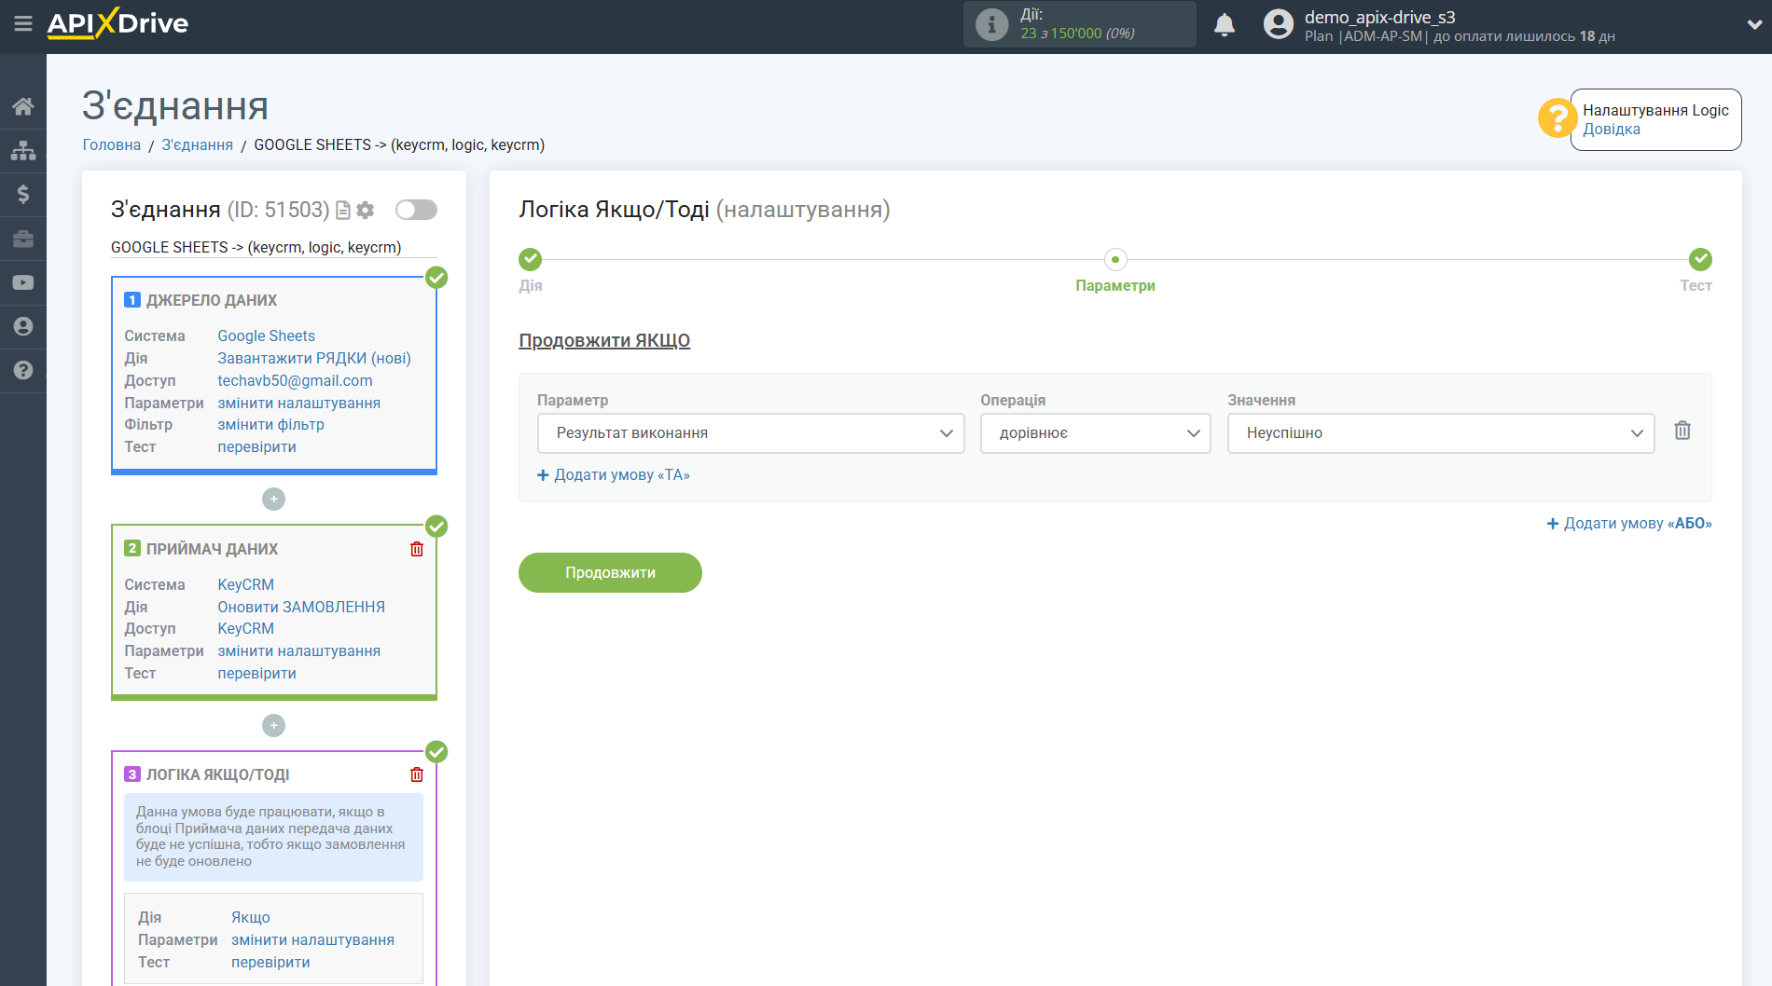
Task: Click Додати умову «ТА»
Action: (614, 475)
